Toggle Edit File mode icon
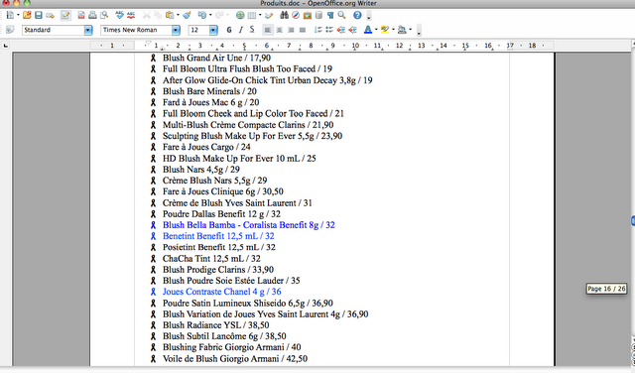This screenshot has height=373, width=635. click(65, 16)
